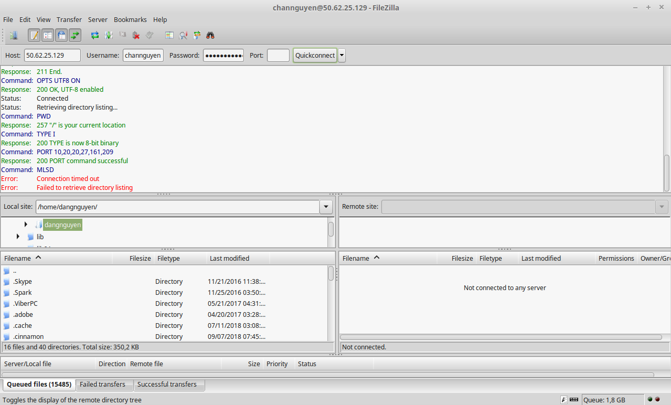The width and height of the screenshot is (671, 405).
Task: Open the Quickconnect history dropdown arrow
Action: 342,55
